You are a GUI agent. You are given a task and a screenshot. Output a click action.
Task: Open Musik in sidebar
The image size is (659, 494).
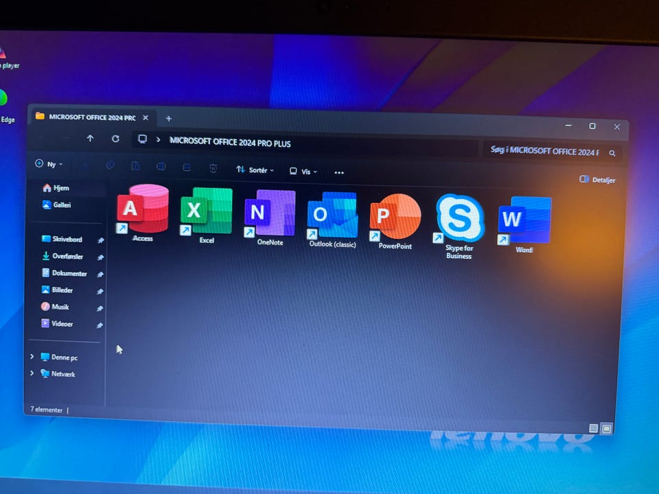(55, 307)
